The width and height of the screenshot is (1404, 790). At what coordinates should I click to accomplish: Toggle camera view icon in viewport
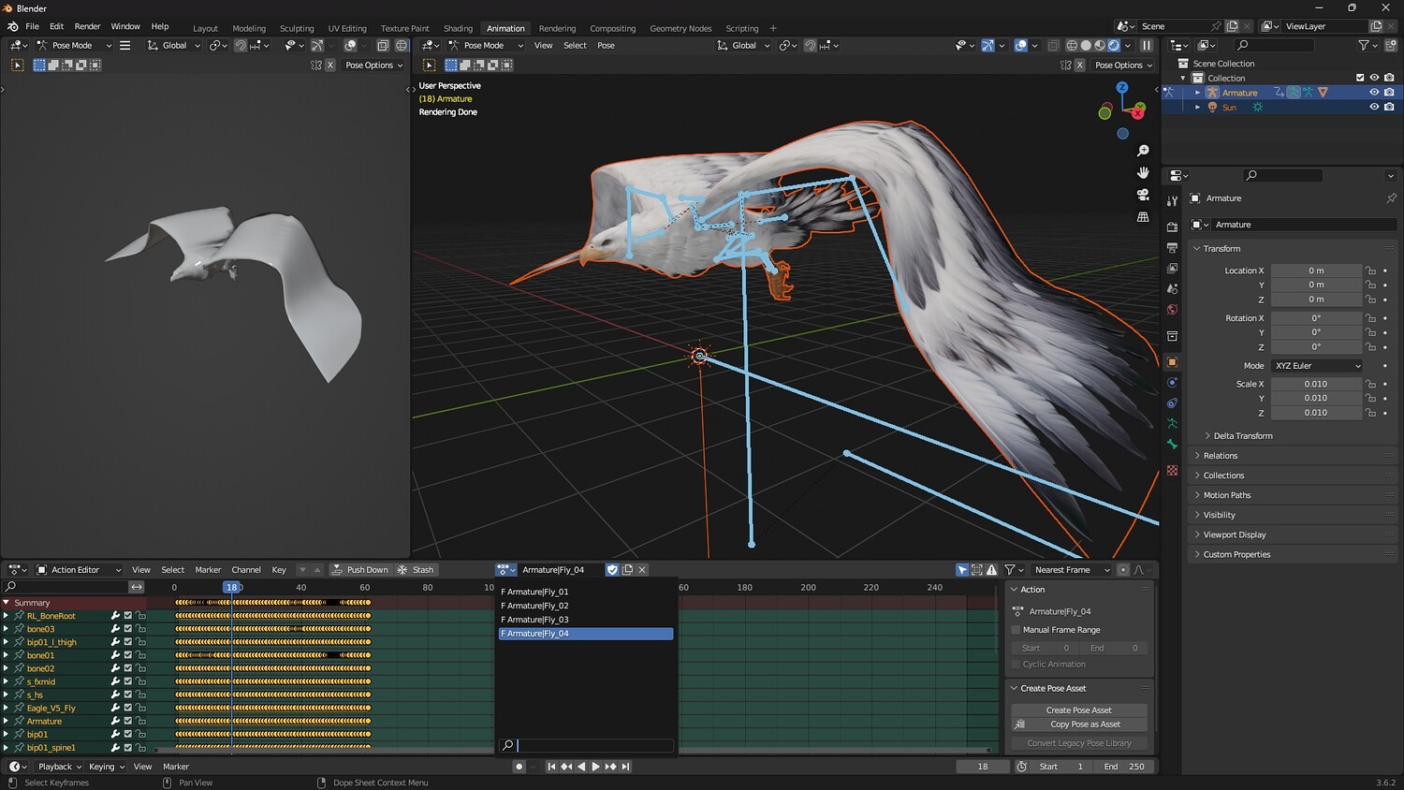click(1143, 195)
